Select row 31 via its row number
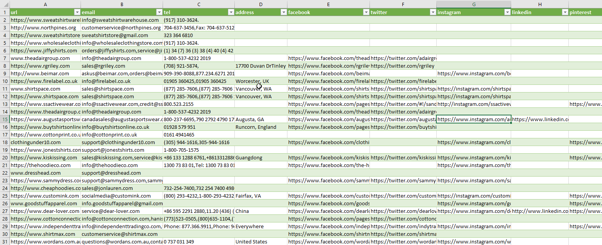Screen dimensions: 602x245 [5, 242]
